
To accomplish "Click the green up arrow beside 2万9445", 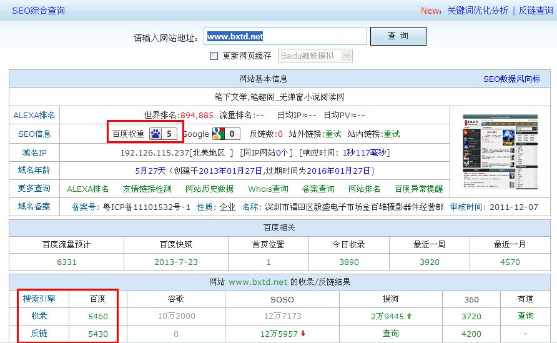I will click(x=409, y=316).
